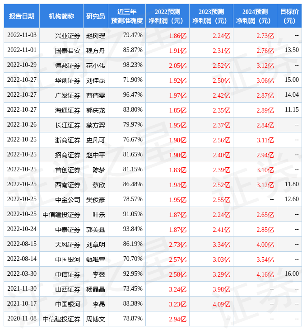Select researcher 赵树理
This screenshot has height=330, width=302.
point(96,36)
